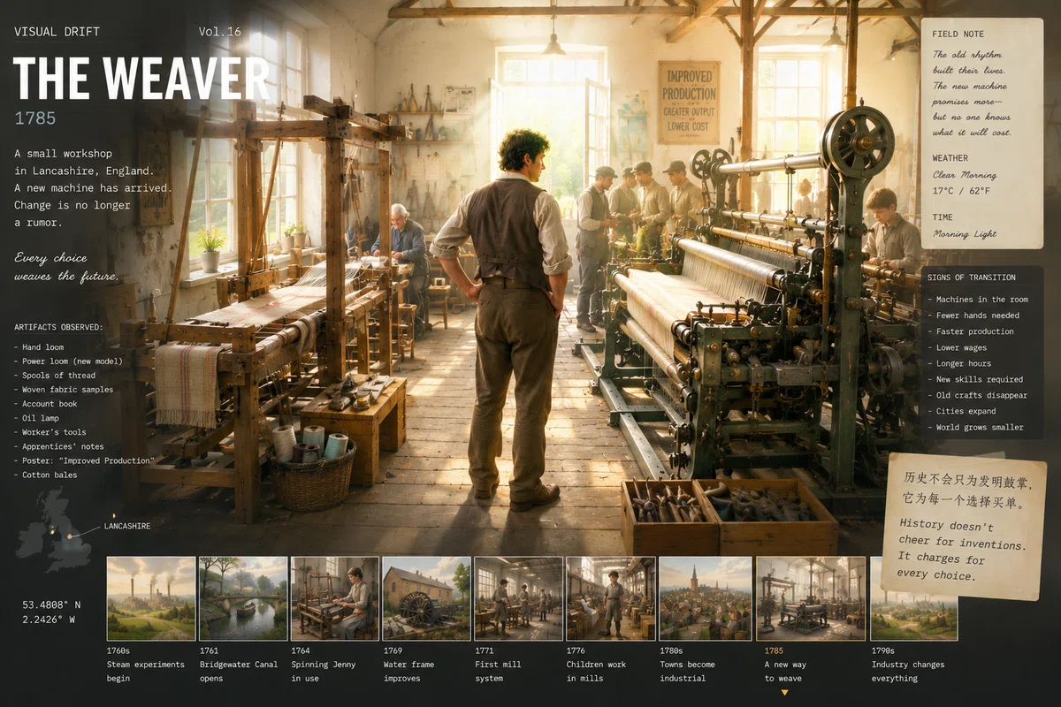Viewport: 1061px width, 707px height.
Task: Click the FIELD NOTE heading
Action: (958, 34)
